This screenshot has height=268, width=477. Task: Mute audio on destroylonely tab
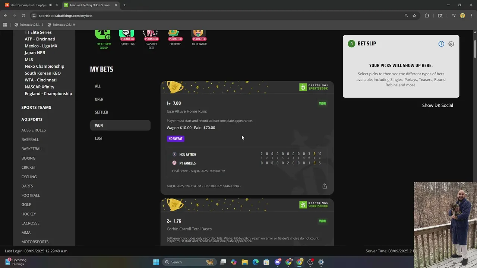[x=51, y=5]
